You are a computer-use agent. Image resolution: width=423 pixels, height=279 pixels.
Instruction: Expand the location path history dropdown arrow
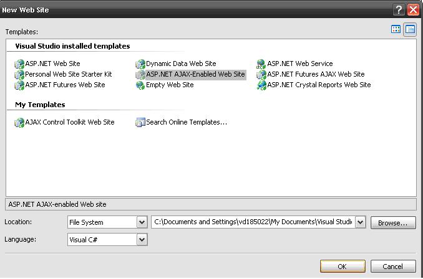pyautogui.click(x=360, y=222)
